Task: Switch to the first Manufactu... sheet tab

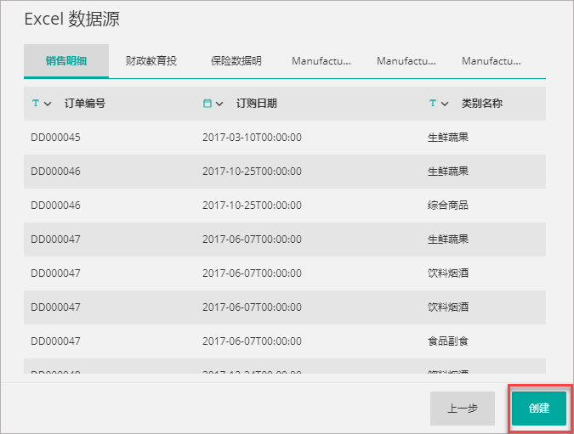Action: 321,61
